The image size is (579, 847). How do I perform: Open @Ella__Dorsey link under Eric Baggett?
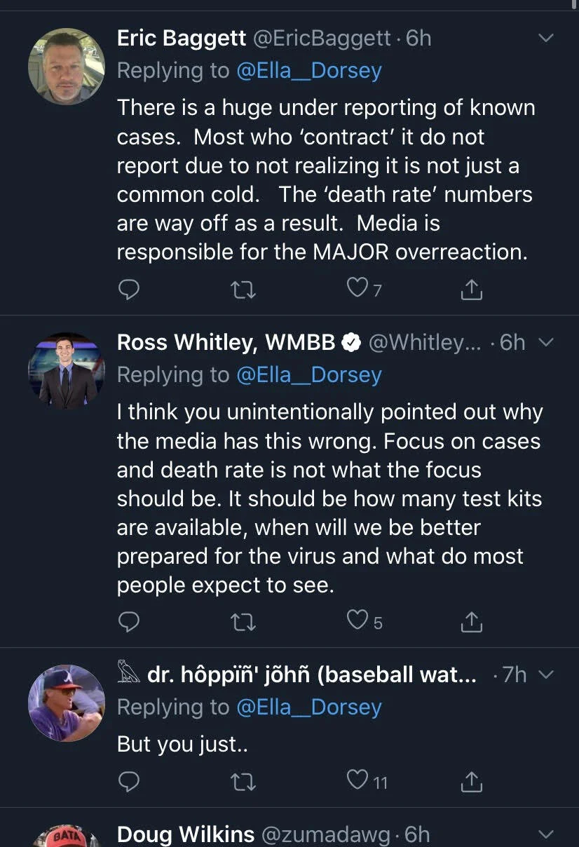point(309,71)
